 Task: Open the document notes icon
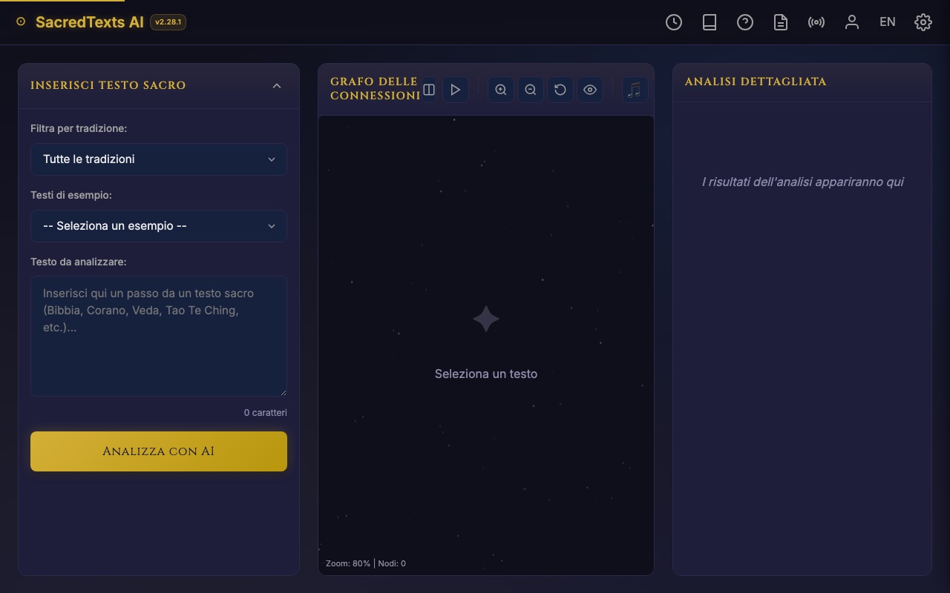pos(781,22)
